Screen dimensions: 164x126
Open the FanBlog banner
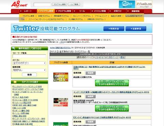(x=144, y=4)
